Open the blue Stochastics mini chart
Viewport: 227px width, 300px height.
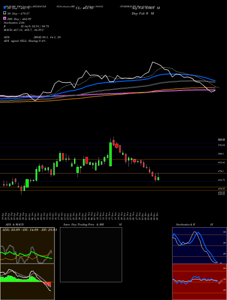[199, 245]
